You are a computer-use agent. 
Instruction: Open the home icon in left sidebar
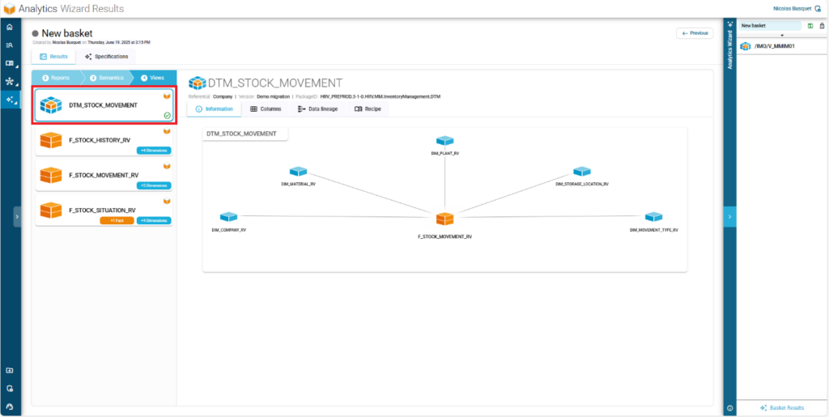[10, 27]
